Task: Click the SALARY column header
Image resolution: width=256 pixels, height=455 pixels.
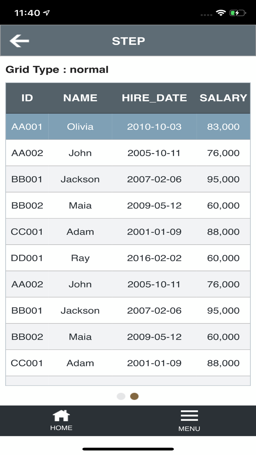Action: [x=223, y=98]
